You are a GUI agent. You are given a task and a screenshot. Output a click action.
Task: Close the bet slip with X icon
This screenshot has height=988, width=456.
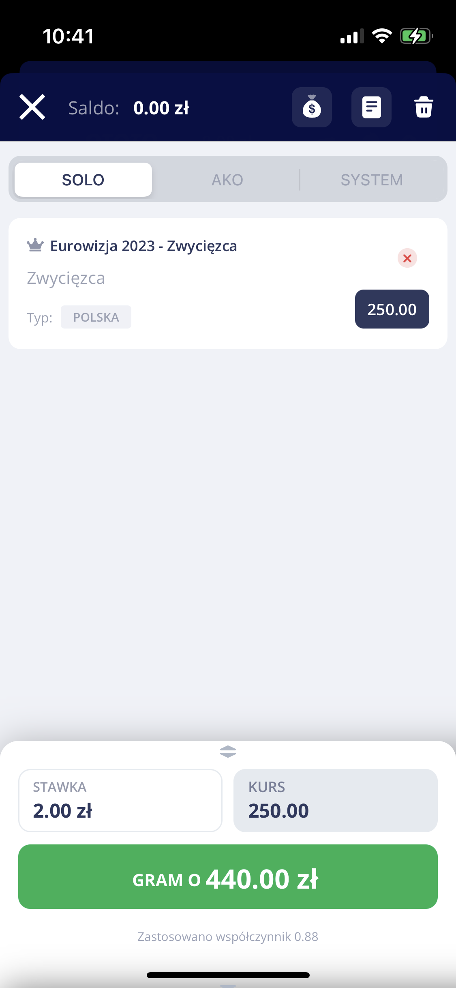pos(32,107)
